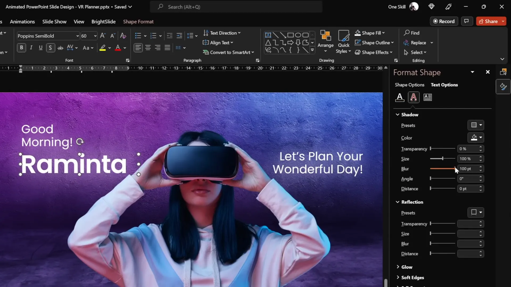Open Change Case menu
This screenshot has height=287, width=511.
pyautogui.click(x=88, y=48)
